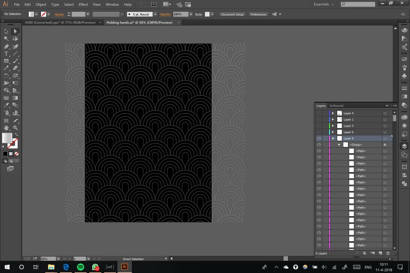Click the Style swatch in control bar
The height and width of the screenshot is (273, 410).
207,14
